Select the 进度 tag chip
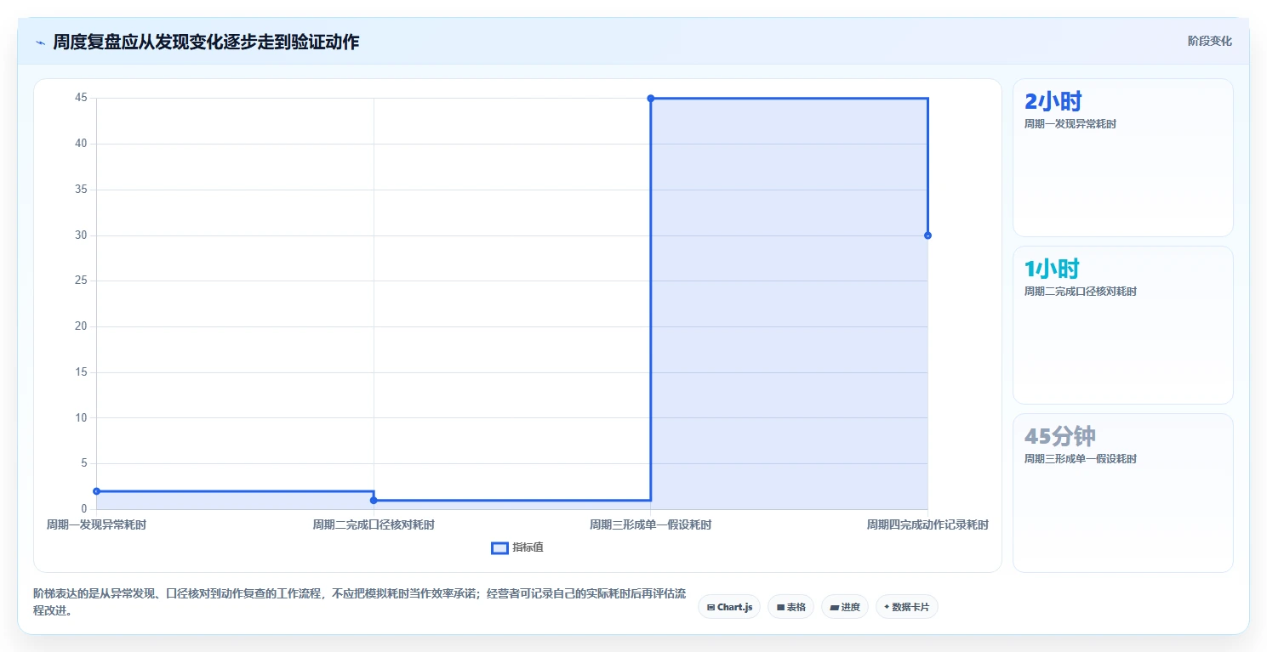 (x=845, y=607)
